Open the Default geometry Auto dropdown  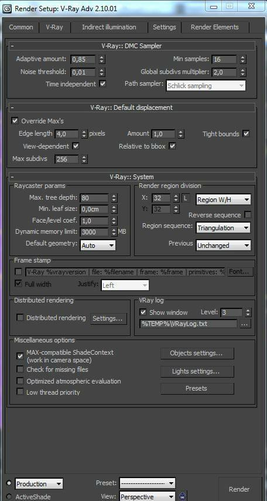click(x=98, y=246)
